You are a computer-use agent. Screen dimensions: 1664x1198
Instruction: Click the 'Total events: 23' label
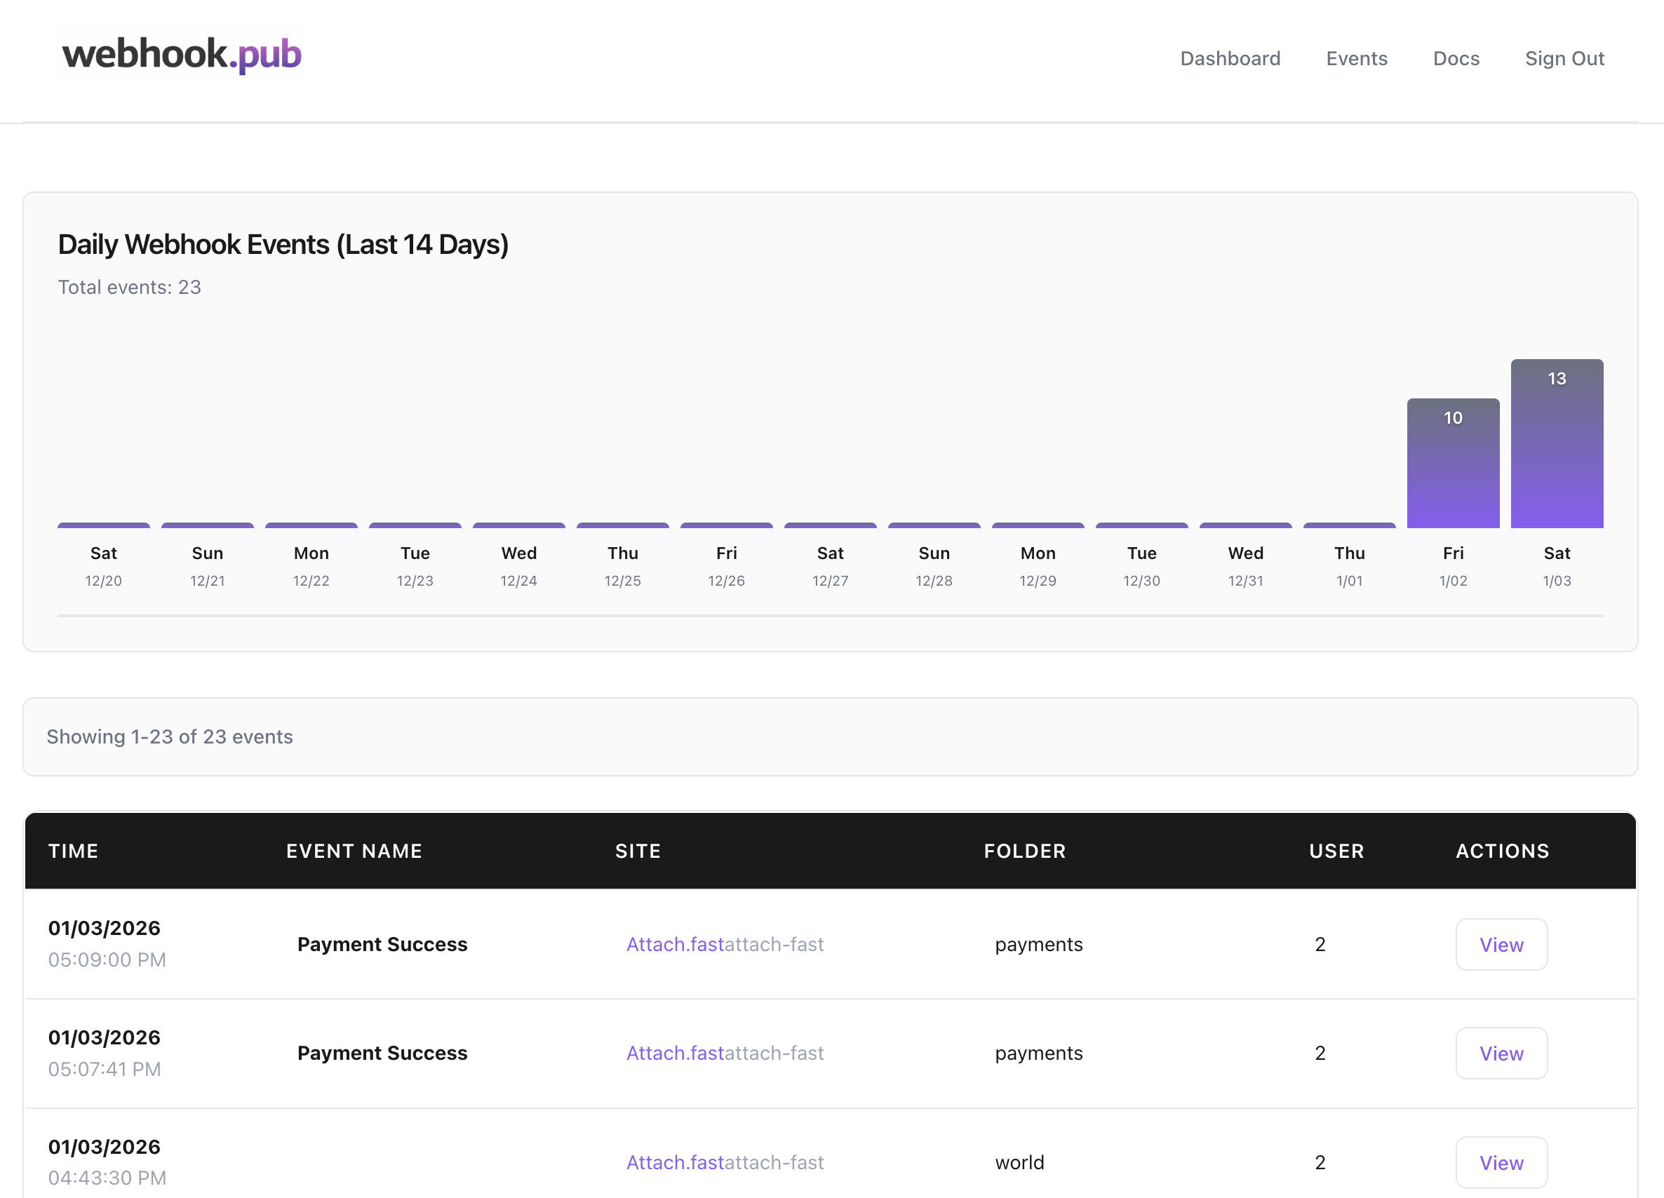[129, 287]
